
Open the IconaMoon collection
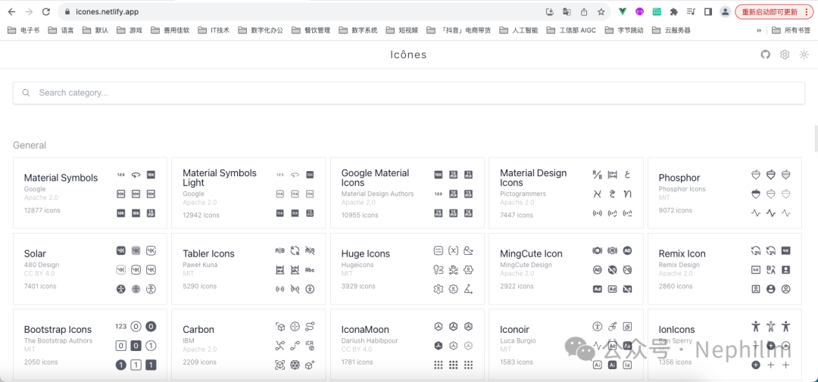tap(407, 344)
